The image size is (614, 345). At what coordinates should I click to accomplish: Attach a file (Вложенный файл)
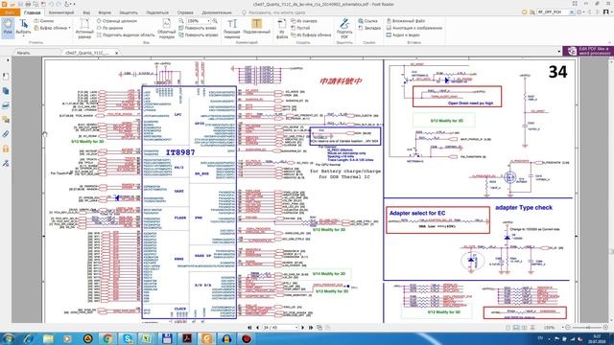(x=406, y=21)
